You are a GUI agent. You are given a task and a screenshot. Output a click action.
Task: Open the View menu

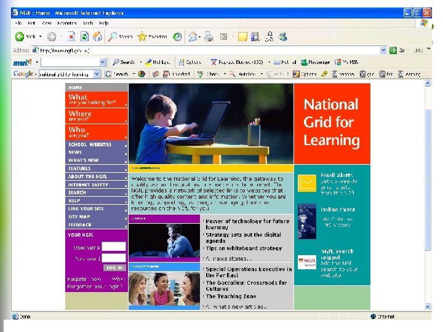[x=46, y=23]
